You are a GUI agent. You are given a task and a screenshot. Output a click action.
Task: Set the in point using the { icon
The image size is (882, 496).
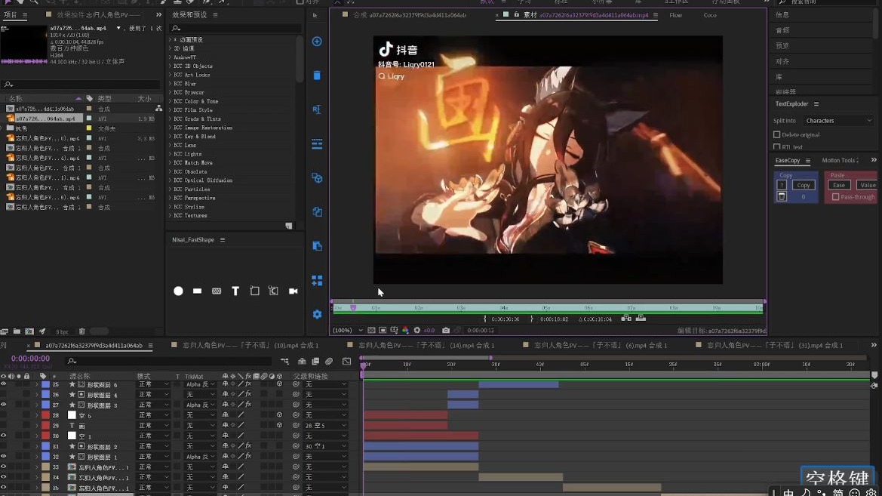pos(485,319)
